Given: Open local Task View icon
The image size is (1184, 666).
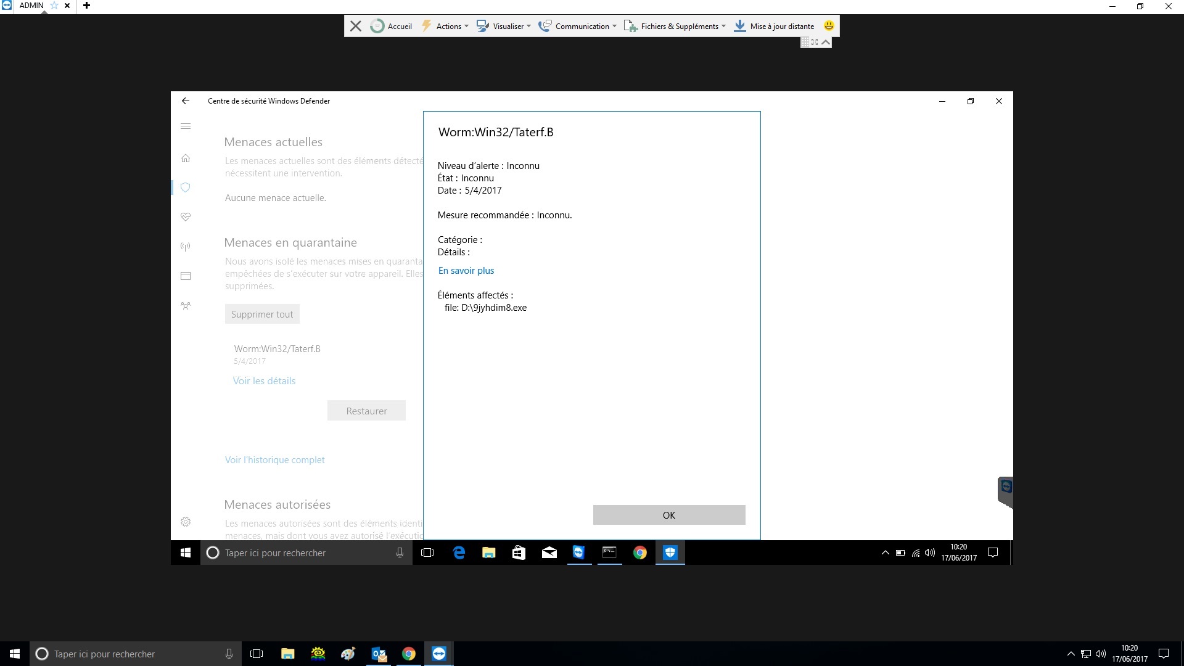Looking at the screenshot, I should tap(257, 654).
